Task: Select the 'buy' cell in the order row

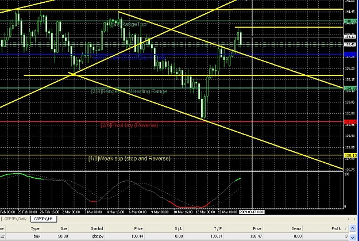Action: [x=37, y=236]
